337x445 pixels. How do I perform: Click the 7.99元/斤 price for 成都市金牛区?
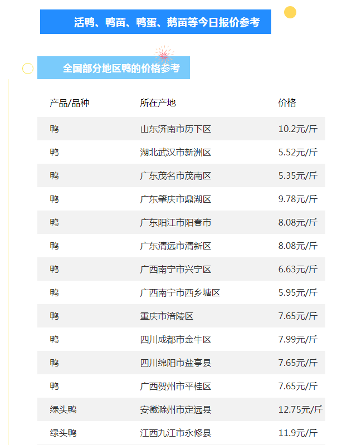tap(297, 340)
